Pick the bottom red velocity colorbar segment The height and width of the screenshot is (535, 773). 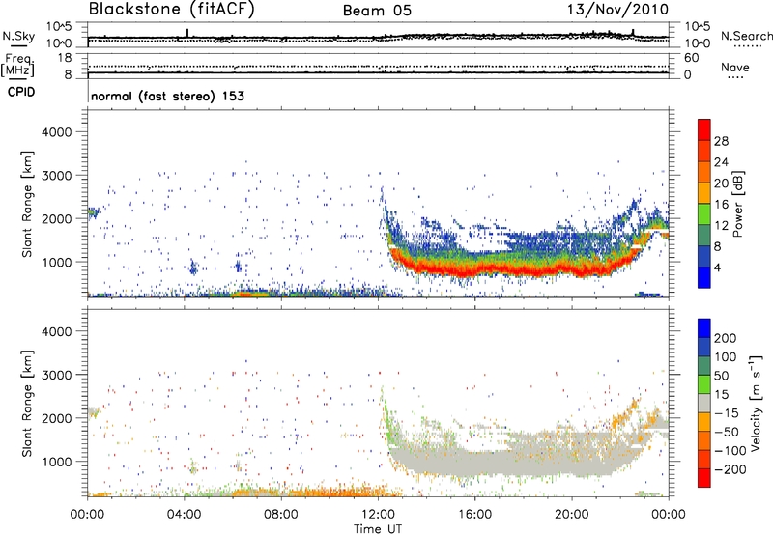[704, 478]
